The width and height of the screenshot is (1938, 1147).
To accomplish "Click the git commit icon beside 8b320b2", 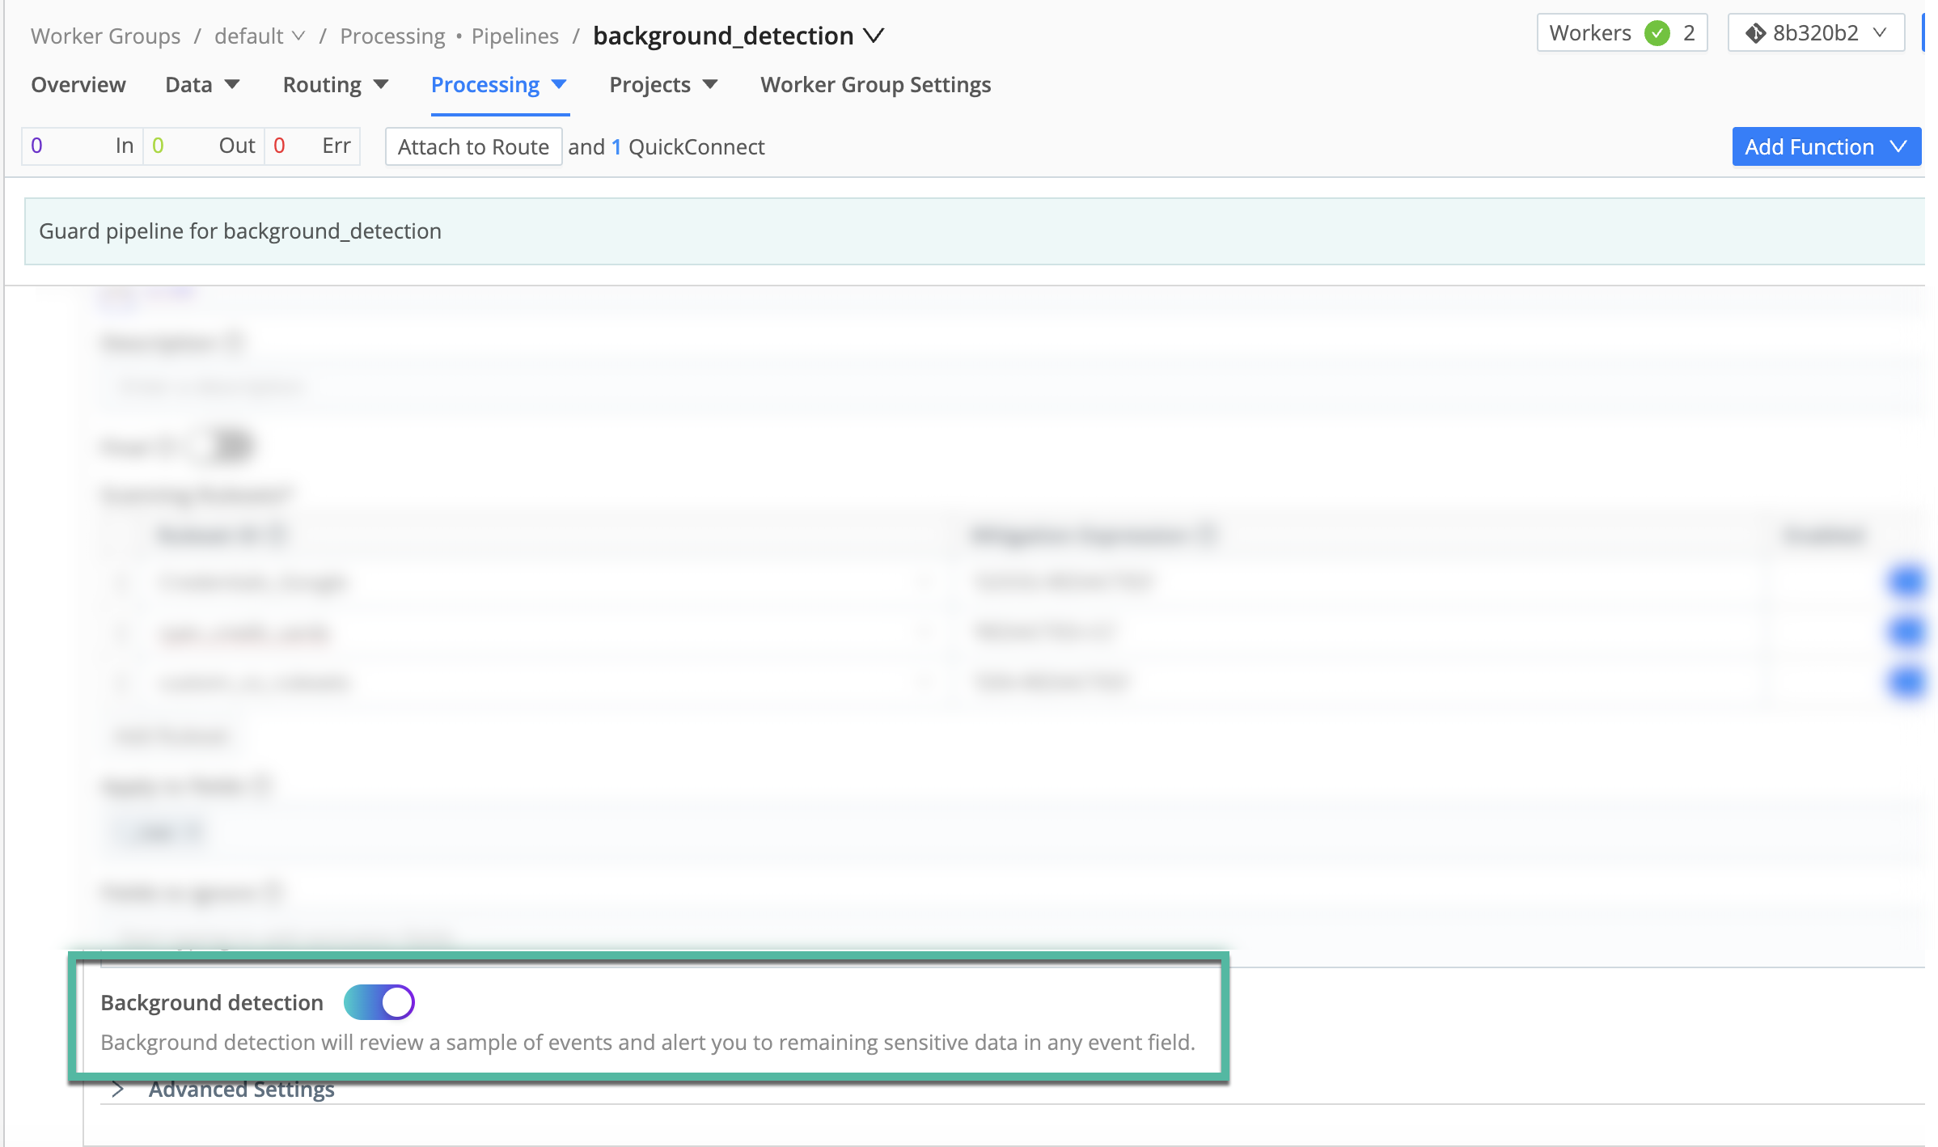I will click(1754, 33).
